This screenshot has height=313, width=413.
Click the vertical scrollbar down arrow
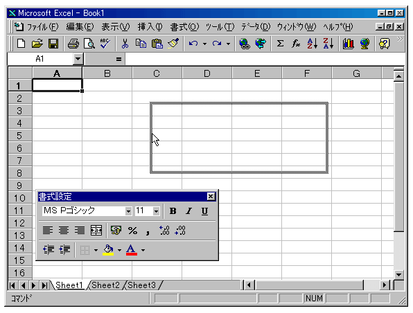click(398, 275)
